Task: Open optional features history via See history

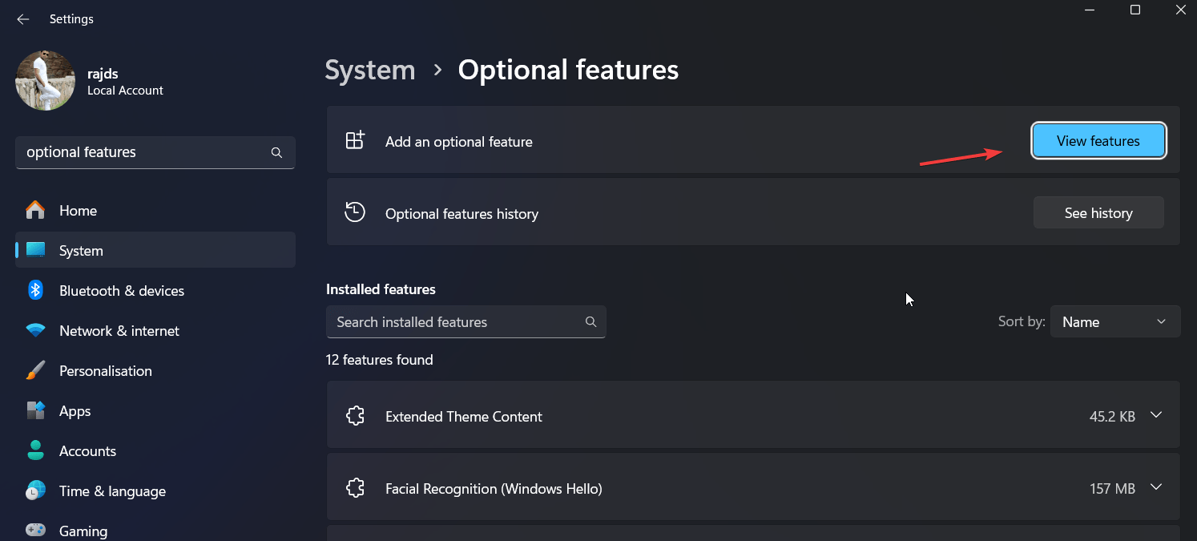Action: pos(1098,212)
